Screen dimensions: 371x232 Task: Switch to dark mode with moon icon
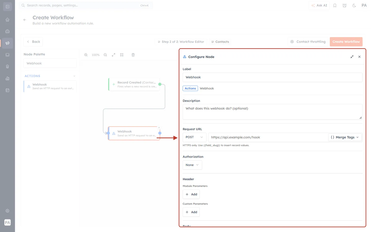coord(354,5)
